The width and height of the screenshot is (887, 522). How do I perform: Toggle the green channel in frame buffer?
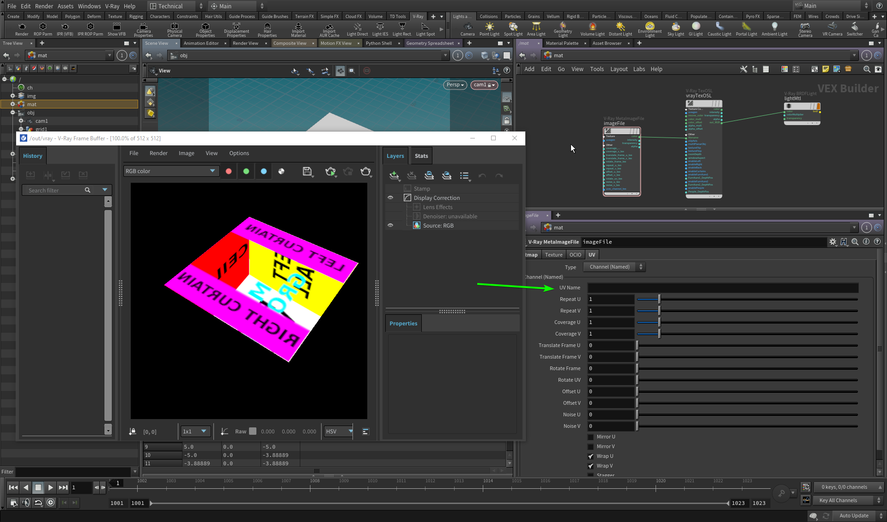pos(246,171)
